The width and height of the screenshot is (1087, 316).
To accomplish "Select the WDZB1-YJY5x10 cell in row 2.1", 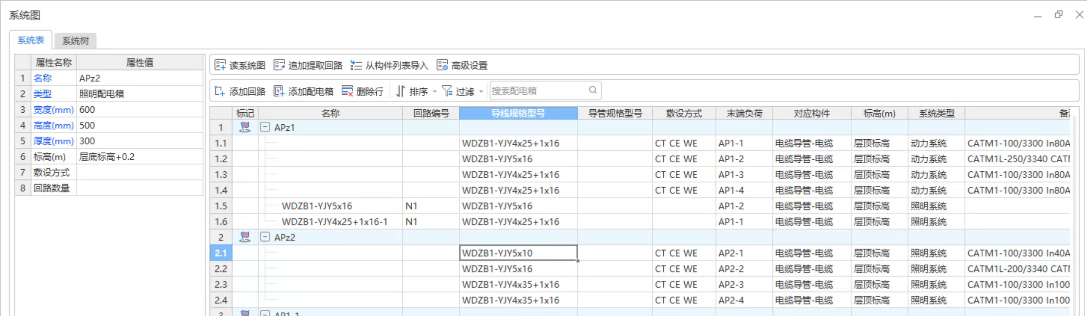I will 518,253.
